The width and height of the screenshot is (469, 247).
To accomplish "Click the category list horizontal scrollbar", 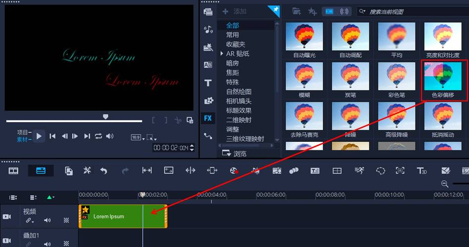I will 246,145.
